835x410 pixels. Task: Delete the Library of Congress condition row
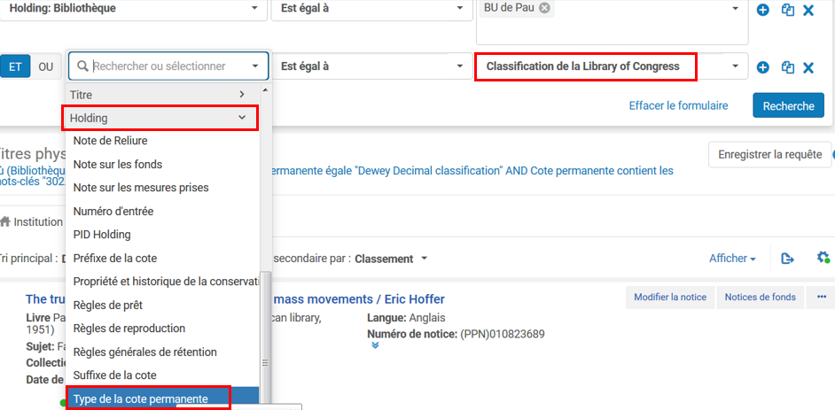(x=808, y=67)
